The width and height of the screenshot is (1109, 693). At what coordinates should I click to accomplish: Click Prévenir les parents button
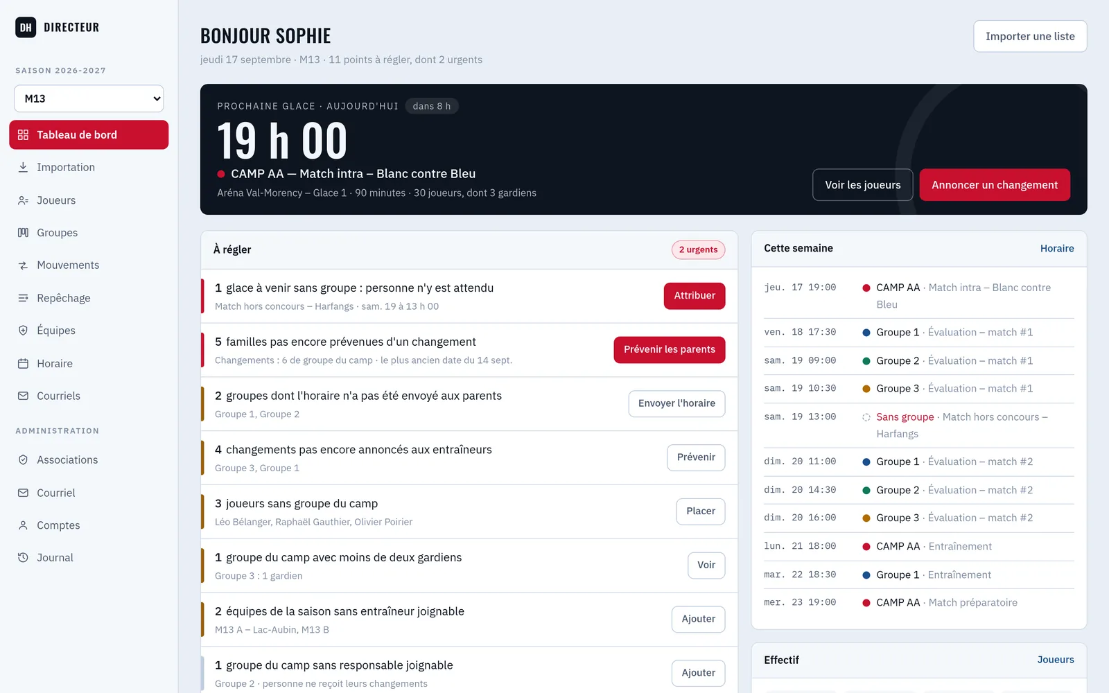tap(670, 349)
